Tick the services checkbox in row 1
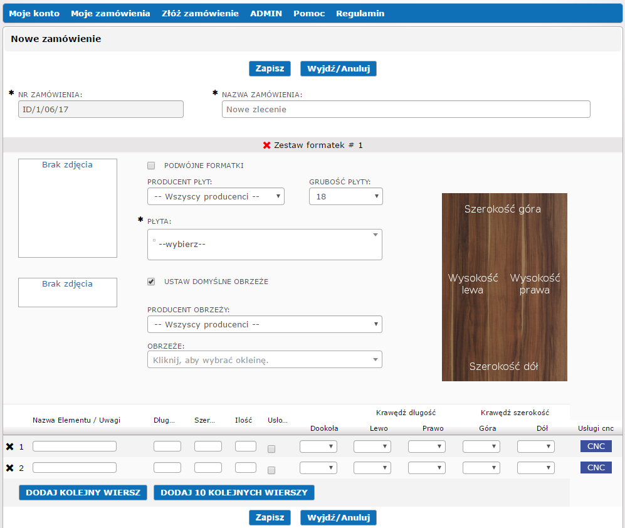 pyautogui.click(x=271, y=449)
